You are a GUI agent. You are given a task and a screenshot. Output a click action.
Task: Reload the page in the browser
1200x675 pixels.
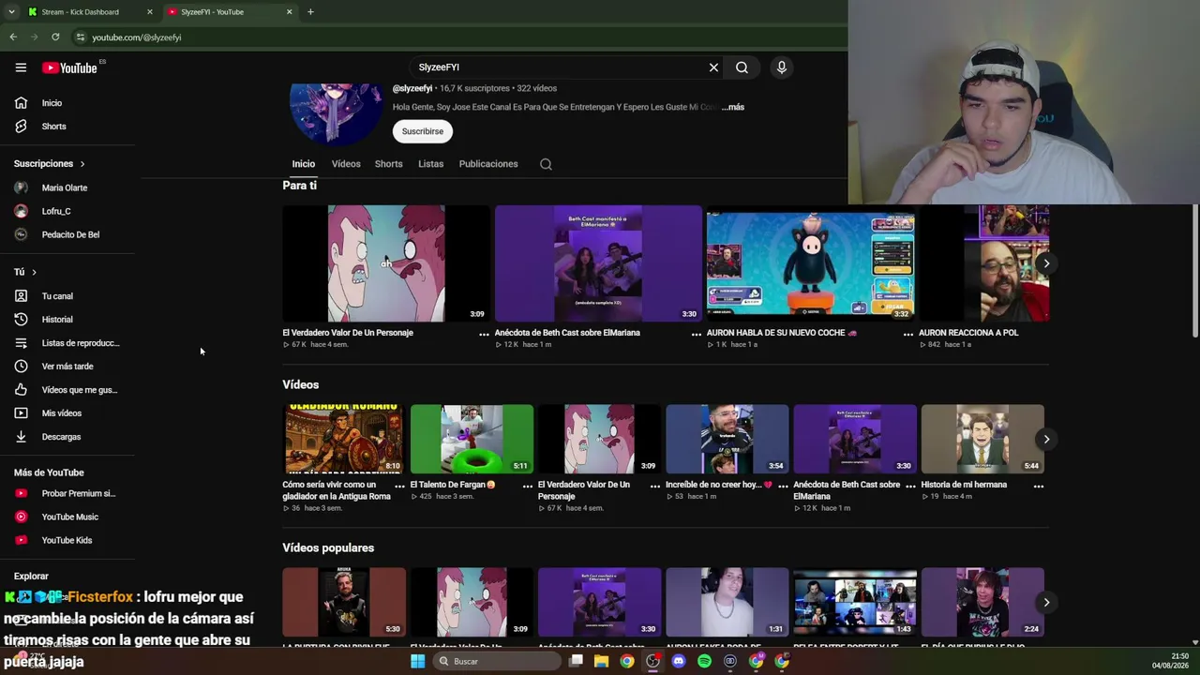(55, 37)
